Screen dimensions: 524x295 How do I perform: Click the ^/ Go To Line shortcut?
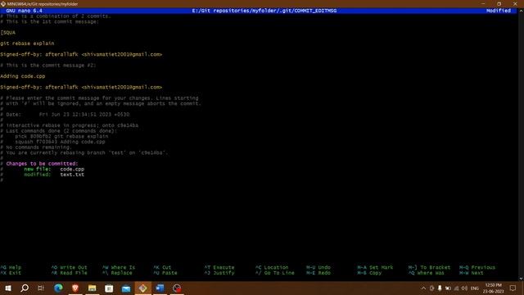pyautogui.click(x=275, y=273)
